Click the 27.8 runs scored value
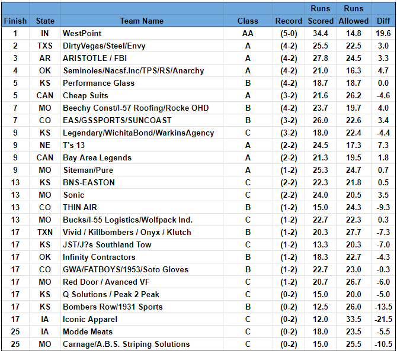 pos(321,58)
